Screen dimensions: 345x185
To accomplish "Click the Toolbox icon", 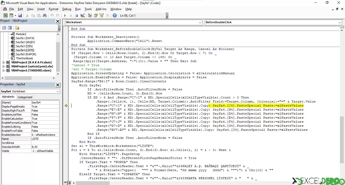I will pyautogui.click(x=108, y=15).
